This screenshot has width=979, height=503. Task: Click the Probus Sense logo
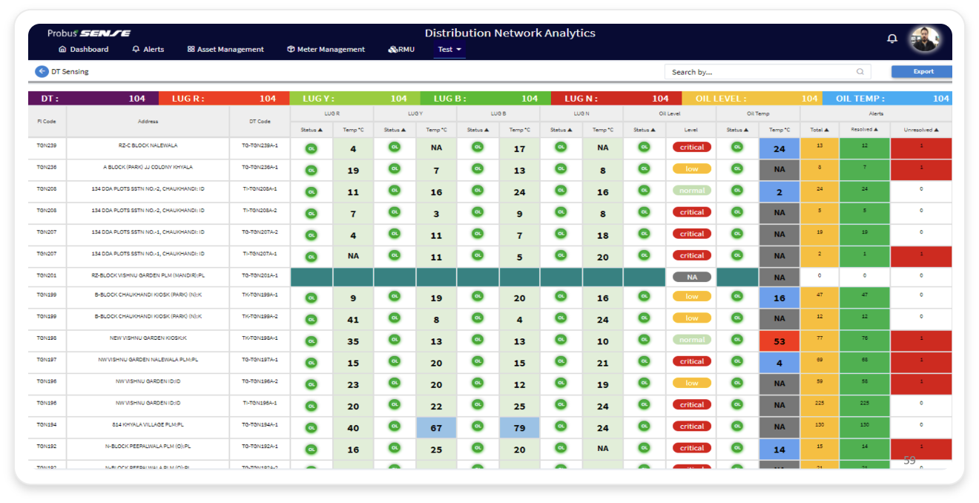pos(89,33)
